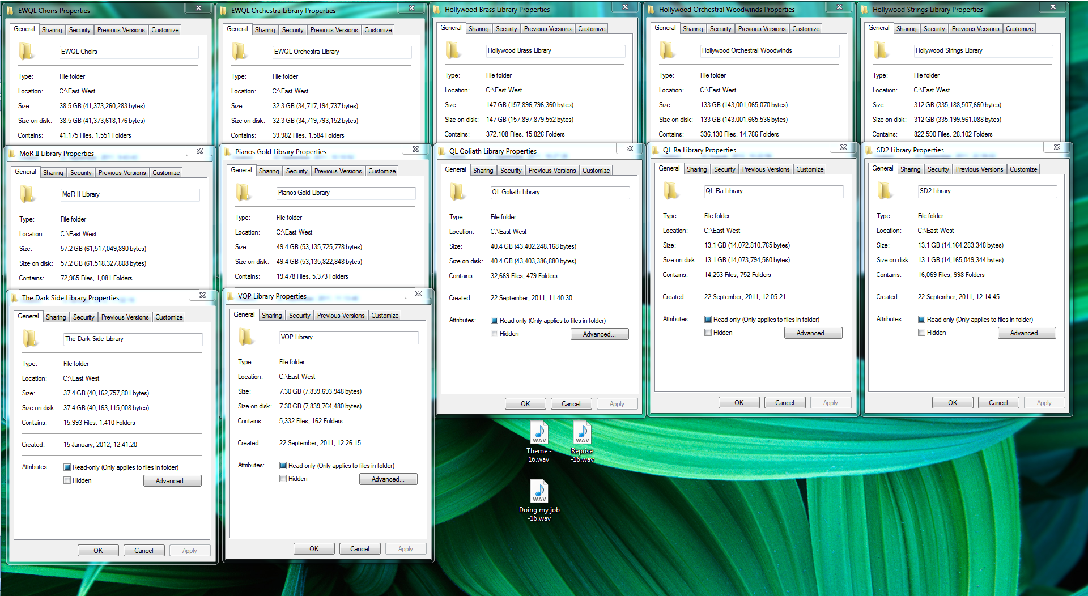
Task: Click folder icon in QL Goliath Library Properties
Action: point(457,192)
